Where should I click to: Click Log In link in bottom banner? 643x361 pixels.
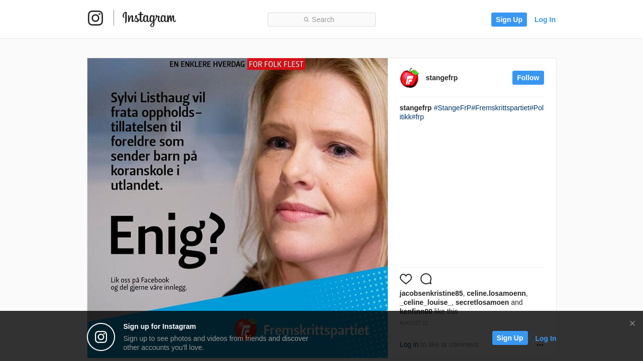click(546, 338)
